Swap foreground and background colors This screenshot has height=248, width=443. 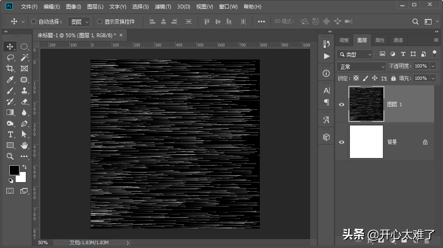(x=25, y=167)
